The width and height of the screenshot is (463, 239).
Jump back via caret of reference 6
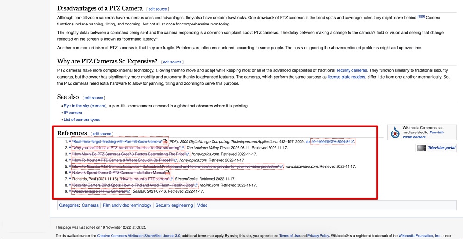(x=70, y=173)
